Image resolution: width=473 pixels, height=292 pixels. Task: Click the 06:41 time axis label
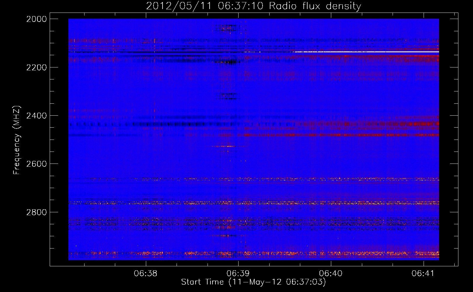point(423,274)
